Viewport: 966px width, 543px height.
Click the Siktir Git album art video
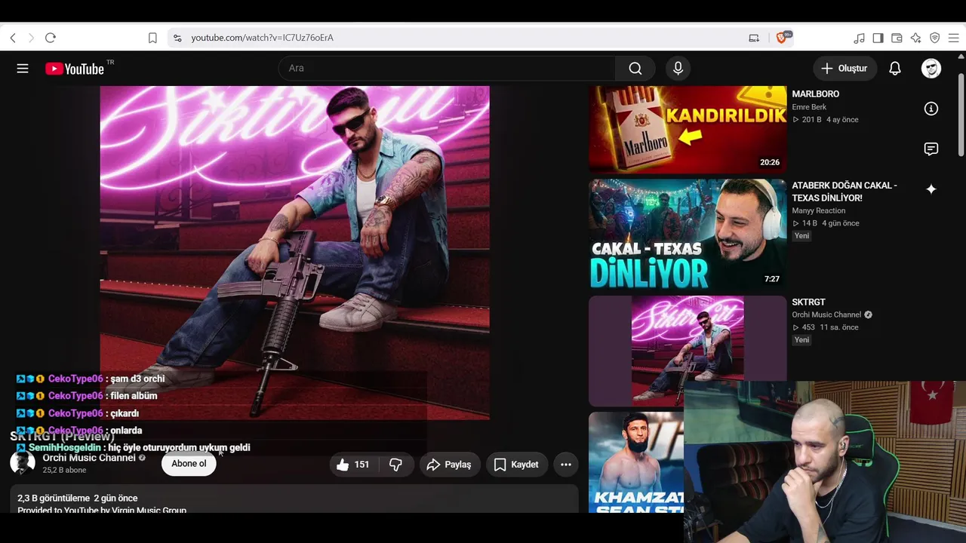[x=294, y=253]
